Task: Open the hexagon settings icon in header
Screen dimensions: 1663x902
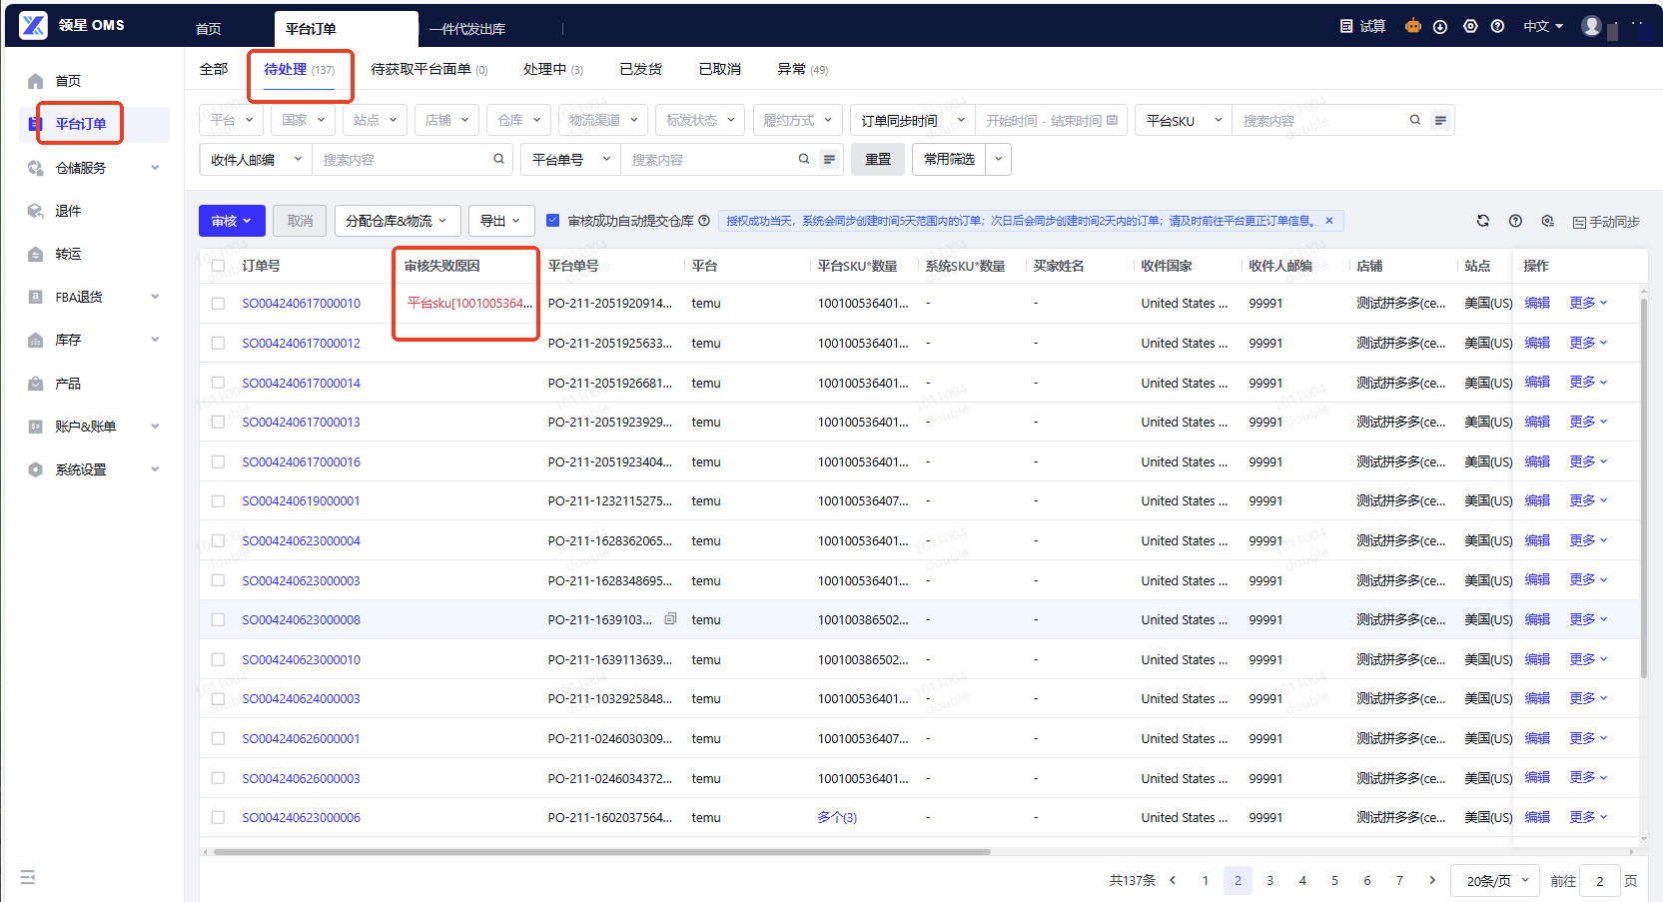Action: (x=1470, y=26)
